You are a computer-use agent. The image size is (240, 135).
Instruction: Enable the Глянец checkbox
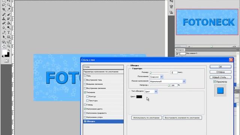tap(85, 105)
